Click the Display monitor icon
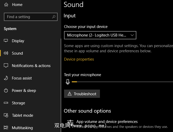 6,41
